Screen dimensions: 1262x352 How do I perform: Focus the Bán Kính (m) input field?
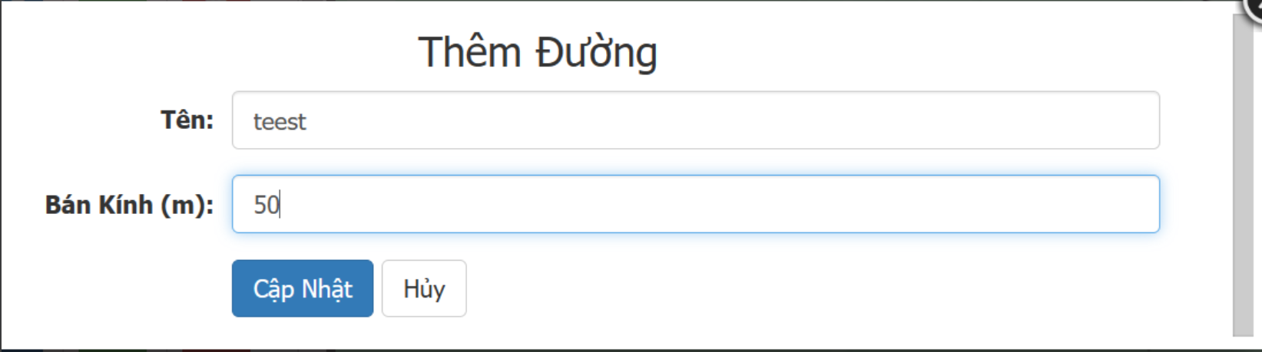point(696,204)
